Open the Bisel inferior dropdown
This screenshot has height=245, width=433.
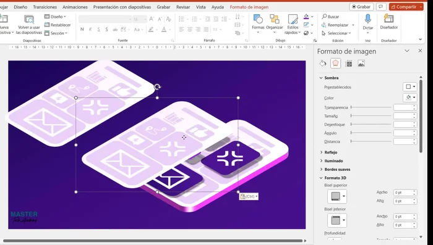click(x=337, y=220)
